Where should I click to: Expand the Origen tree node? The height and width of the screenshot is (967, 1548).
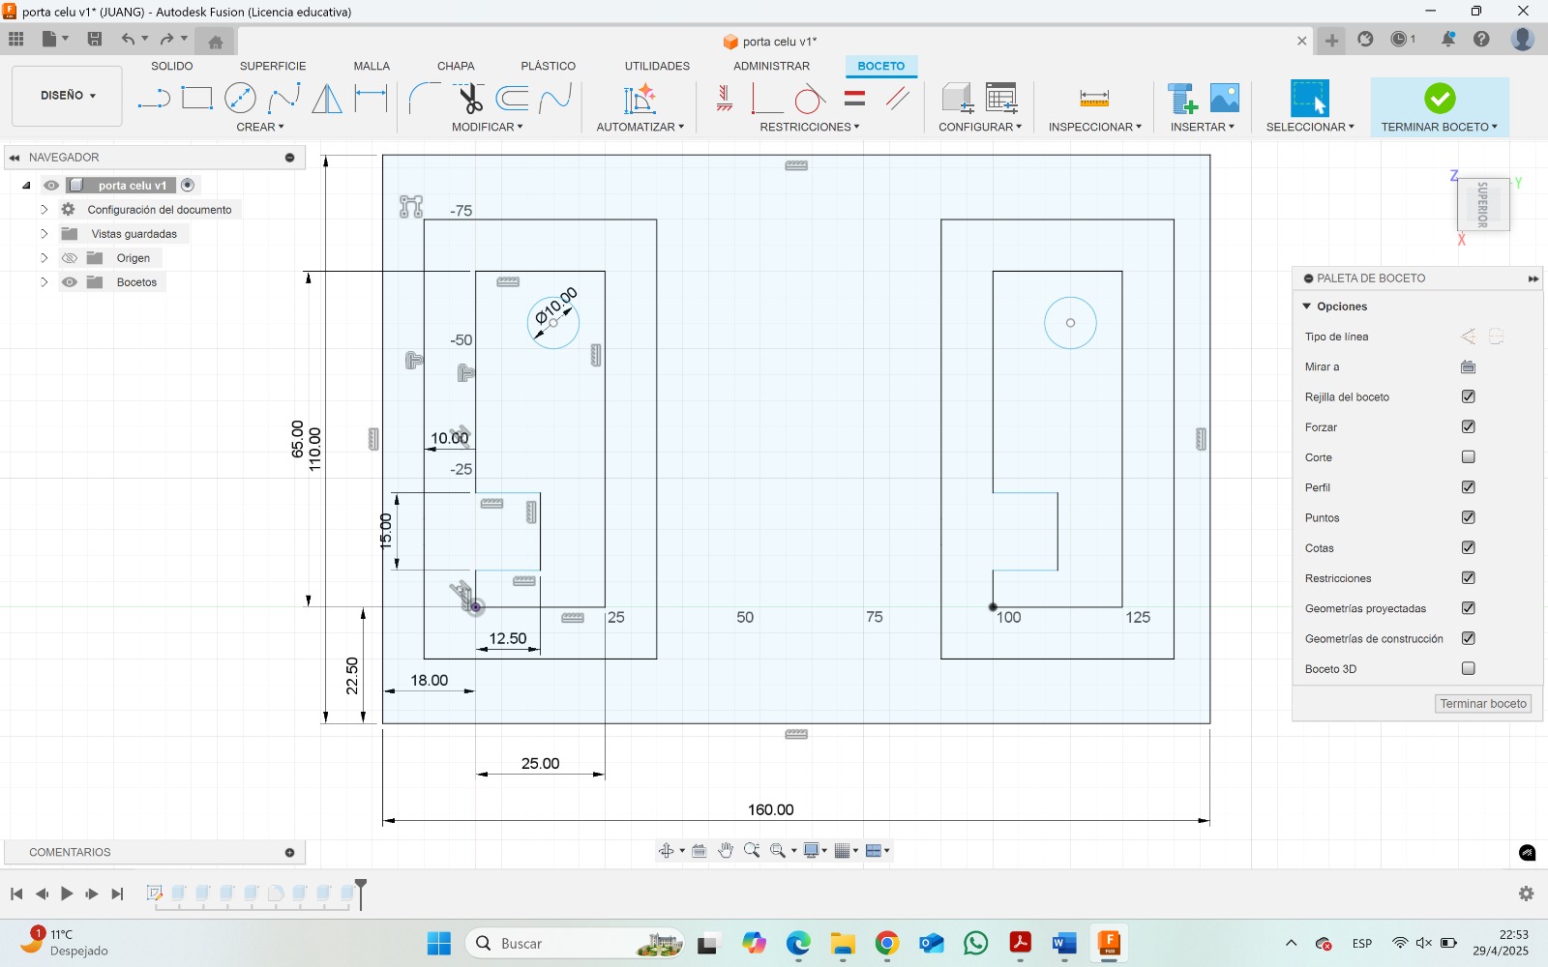[44, 258]
